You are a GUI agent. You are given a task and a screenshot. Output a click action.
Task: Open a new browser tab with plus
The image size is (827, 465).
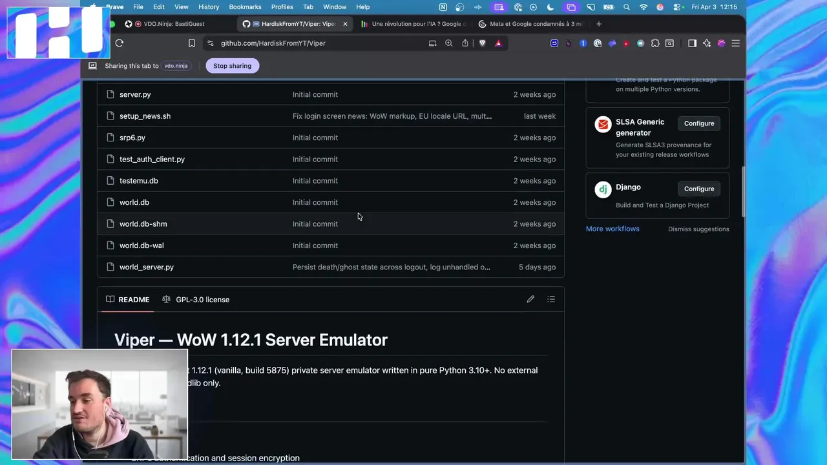click(x=599, y=24)
